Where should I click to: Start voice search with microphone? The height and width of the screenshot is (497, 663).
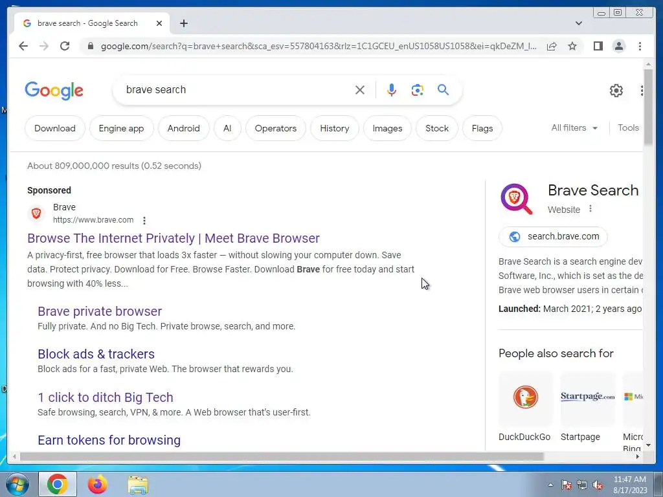click(392, 90)
